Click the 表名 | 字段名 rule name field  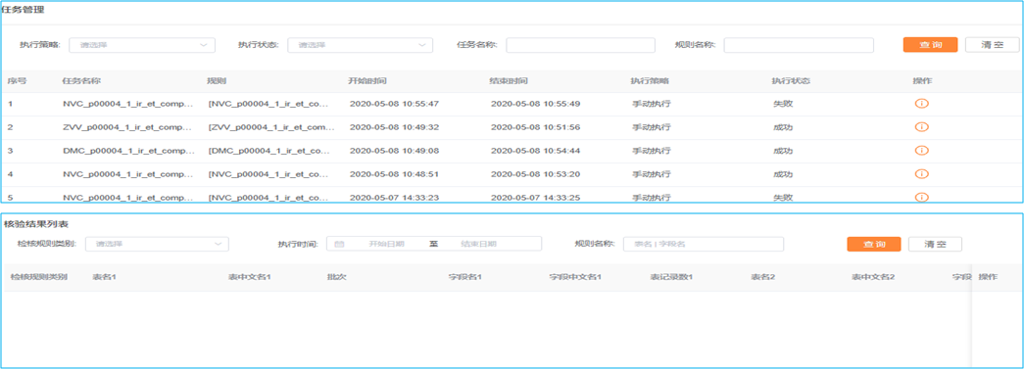pyautogui.click(x=704, y=244)
